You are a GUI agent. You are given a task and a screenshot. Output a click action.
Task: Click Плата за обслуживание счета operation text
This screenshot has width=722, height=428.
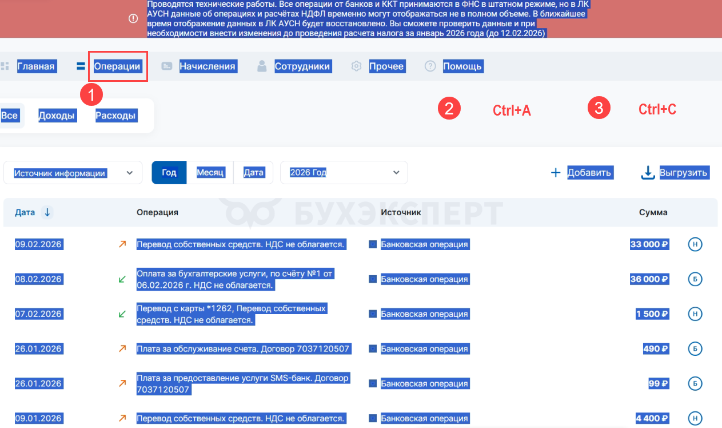click(x=244, y=349)
